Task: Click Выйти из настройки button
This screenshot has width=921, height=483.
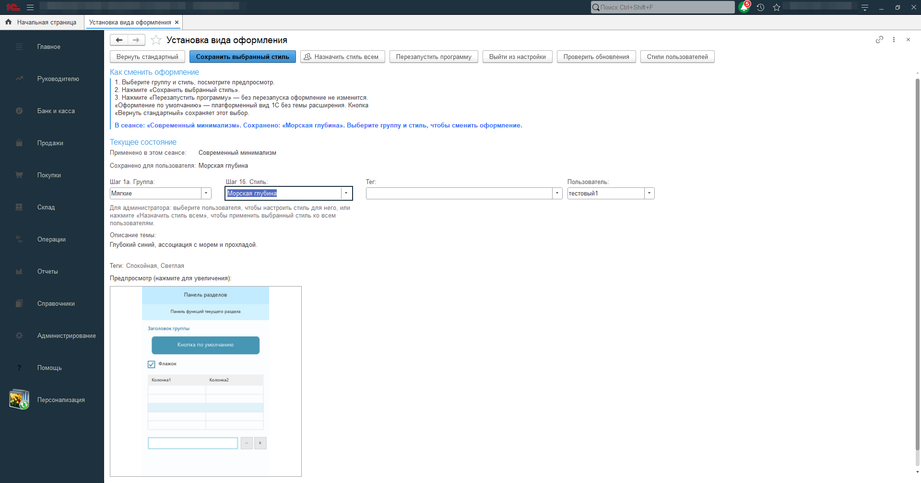Action: (518, 57)
